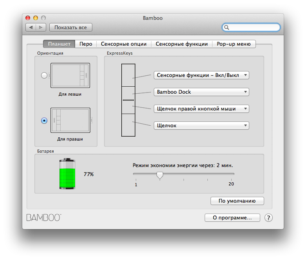
Task: Click the "Показать все" button
Action: coord(71,27)
